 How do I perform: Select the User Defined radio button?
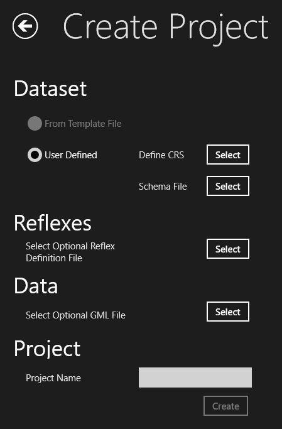click(35, 155)
